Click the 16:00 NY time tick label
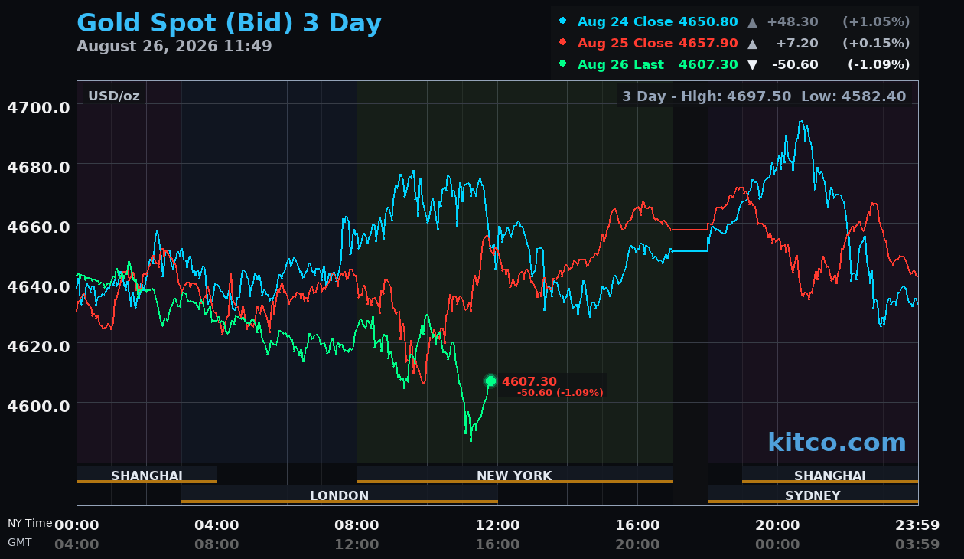 click(637, 525)
